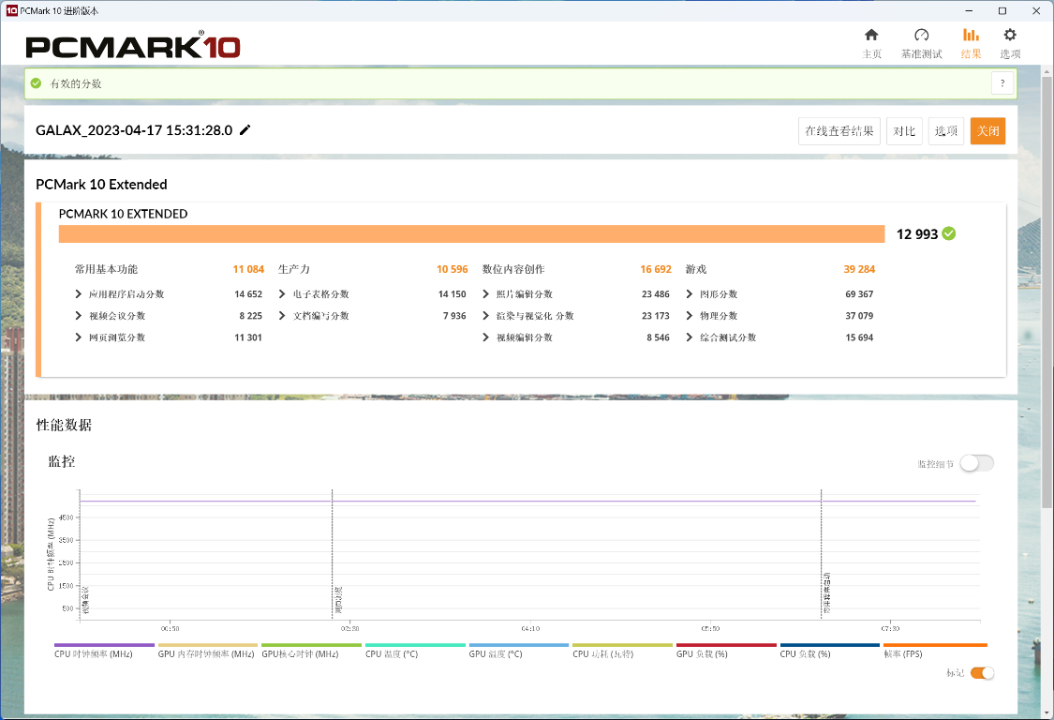Select the 结果 results chart icon
1054x720 pixels.
click(971, 43)
